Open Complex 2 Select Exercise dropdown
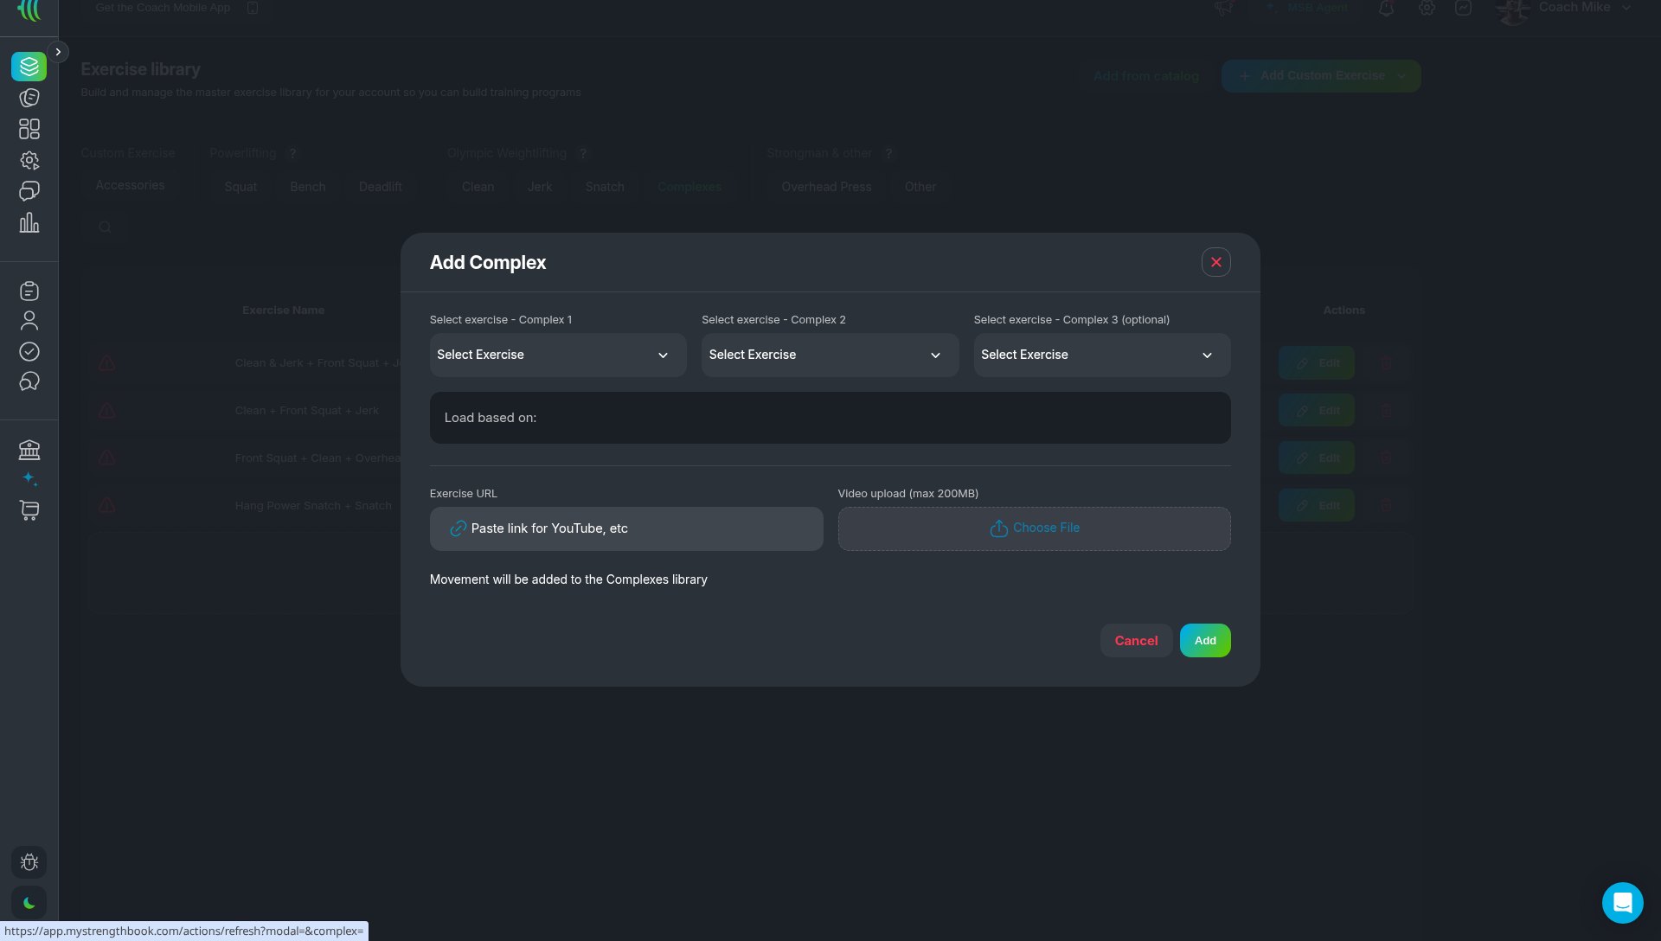 [x=830, y=355]
